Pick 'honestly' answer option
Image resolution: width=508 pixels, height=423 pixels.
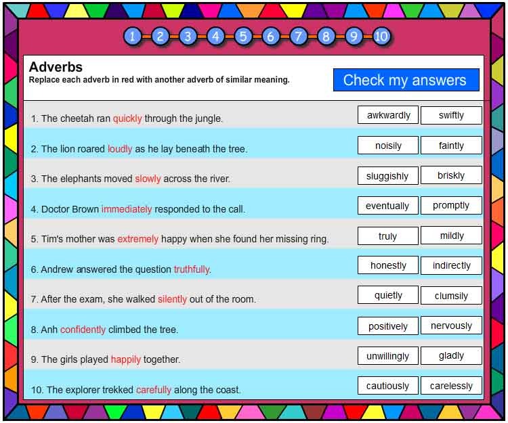388,265
